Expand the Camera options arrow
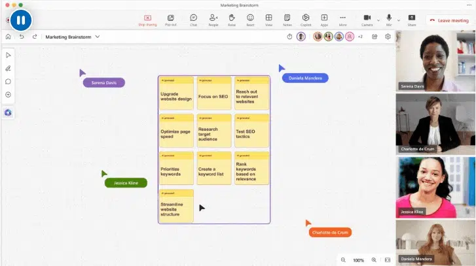 click(378, 20)
